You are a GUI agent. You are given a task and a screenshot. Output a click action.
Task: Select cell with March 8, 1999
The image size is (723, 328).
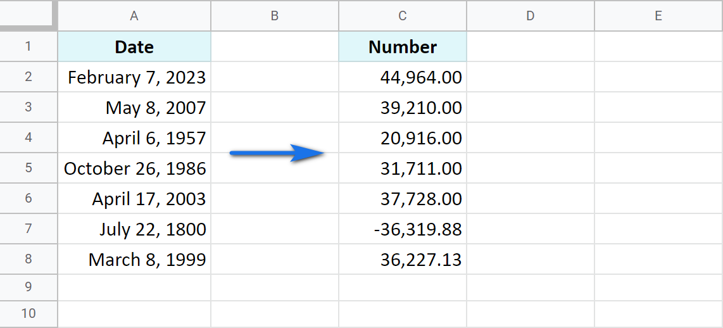134,259
